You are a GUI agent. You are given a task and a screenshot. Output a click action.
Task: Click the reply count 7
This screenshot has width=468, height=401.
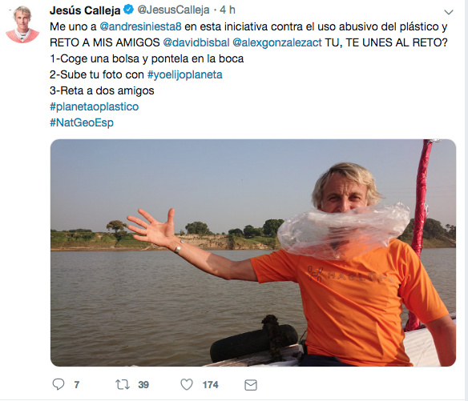click(x=77, y=385)
